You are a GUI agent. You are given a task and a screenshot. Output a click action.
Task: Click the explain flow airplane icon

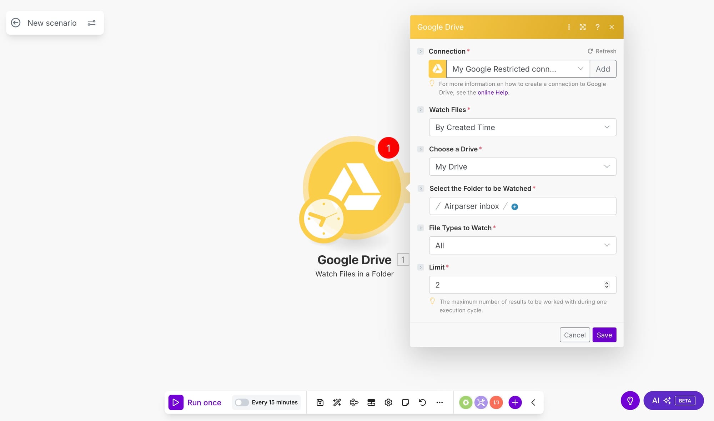pos(354,402)
